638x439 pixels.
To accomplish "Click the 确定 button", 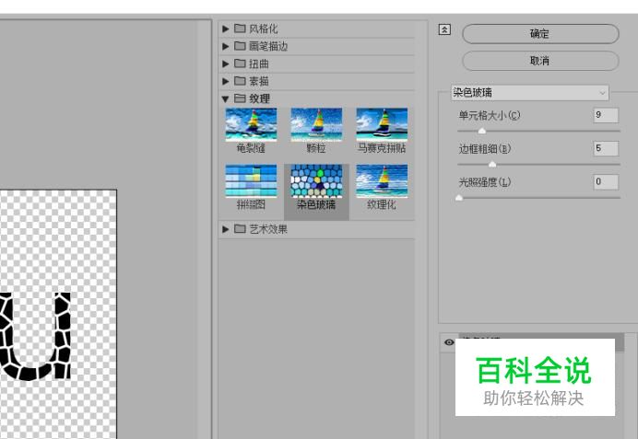I will pos(540,34).
